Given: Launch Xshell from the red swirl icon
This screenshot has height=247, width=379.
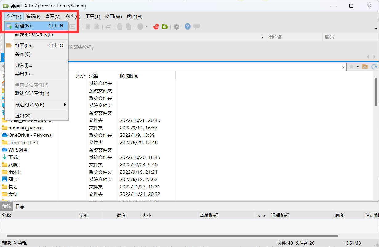Looking at the screenshot, I should 156,26.
